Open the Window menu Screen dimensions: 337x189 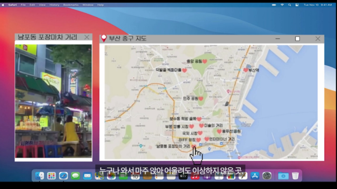[x=88, y=5]
